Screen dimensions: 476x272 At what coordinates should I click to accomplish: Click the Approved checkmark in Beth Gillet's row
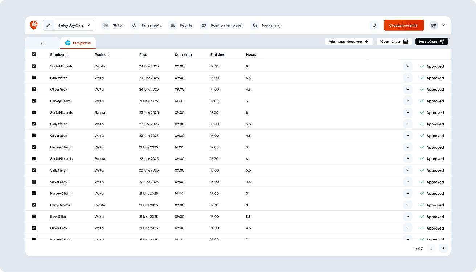tap(422, 217)
